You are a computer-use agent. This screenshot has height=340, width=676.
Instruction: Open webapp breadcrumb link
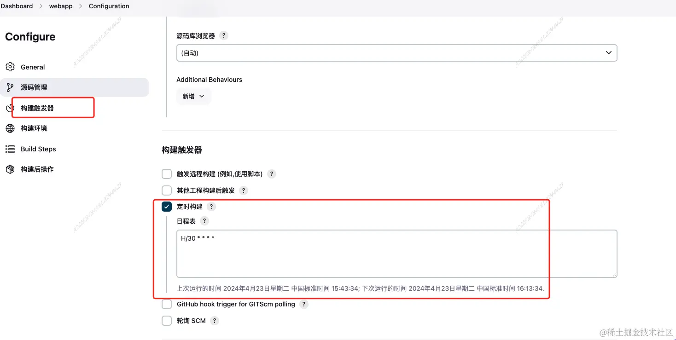coord(61,6)
